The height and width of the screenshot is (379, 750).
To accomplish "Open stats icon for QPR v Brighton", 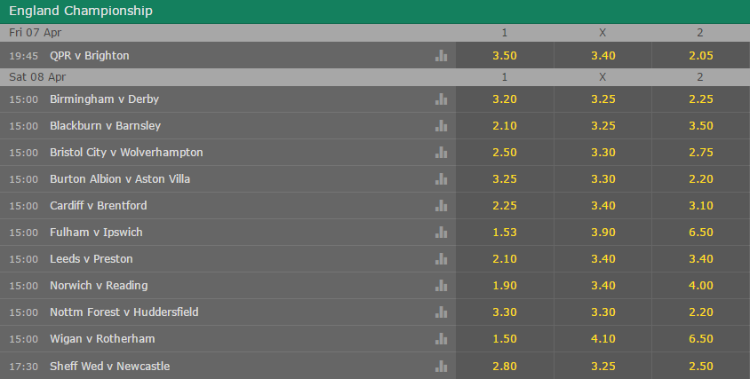I will pyautogui.click(x=441, y=55).
